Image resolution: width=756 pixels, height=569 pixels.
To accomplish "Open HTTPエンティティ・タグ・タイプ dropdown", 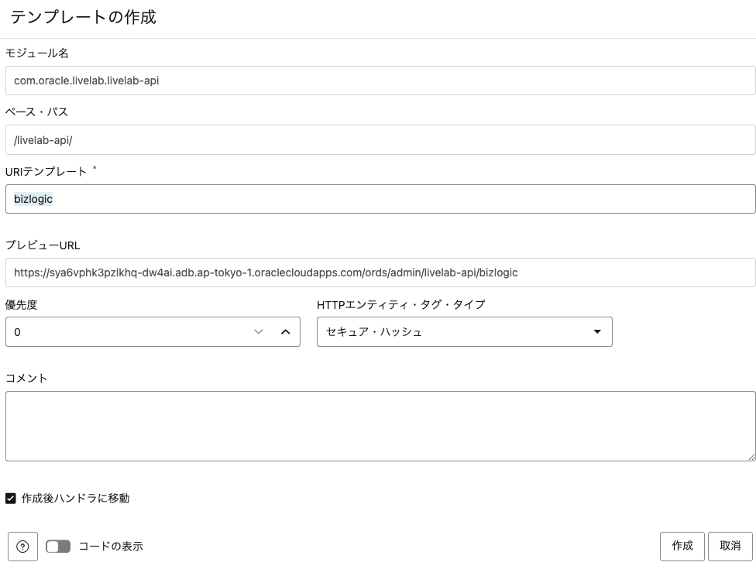I will pos(464,331).
